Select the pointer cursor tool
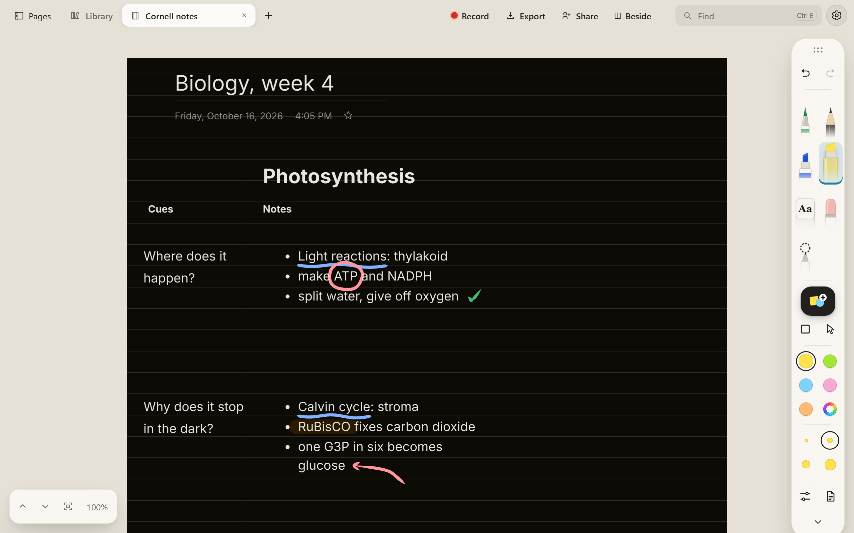The height and width of the screenshot is (533, 854). click(830, 329)
